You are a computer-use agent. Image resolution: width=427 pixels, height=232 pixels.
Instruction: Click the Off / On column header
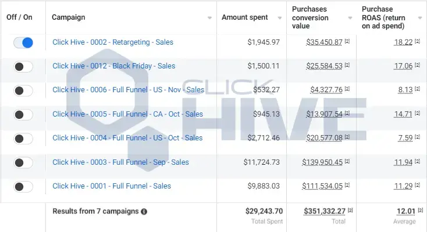20,17
